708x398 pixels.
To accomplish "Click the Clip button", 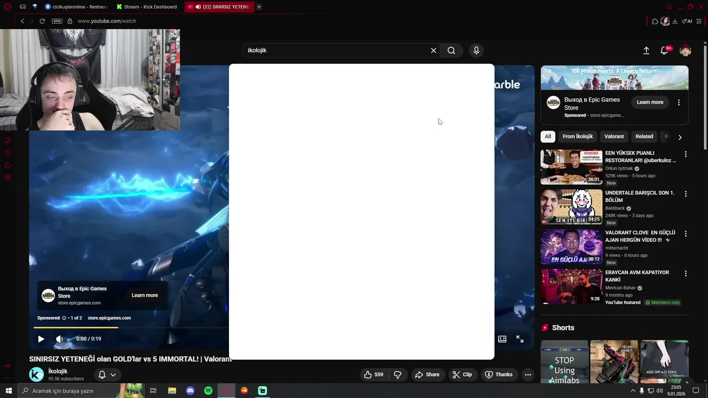I will (x=462, y=374).
